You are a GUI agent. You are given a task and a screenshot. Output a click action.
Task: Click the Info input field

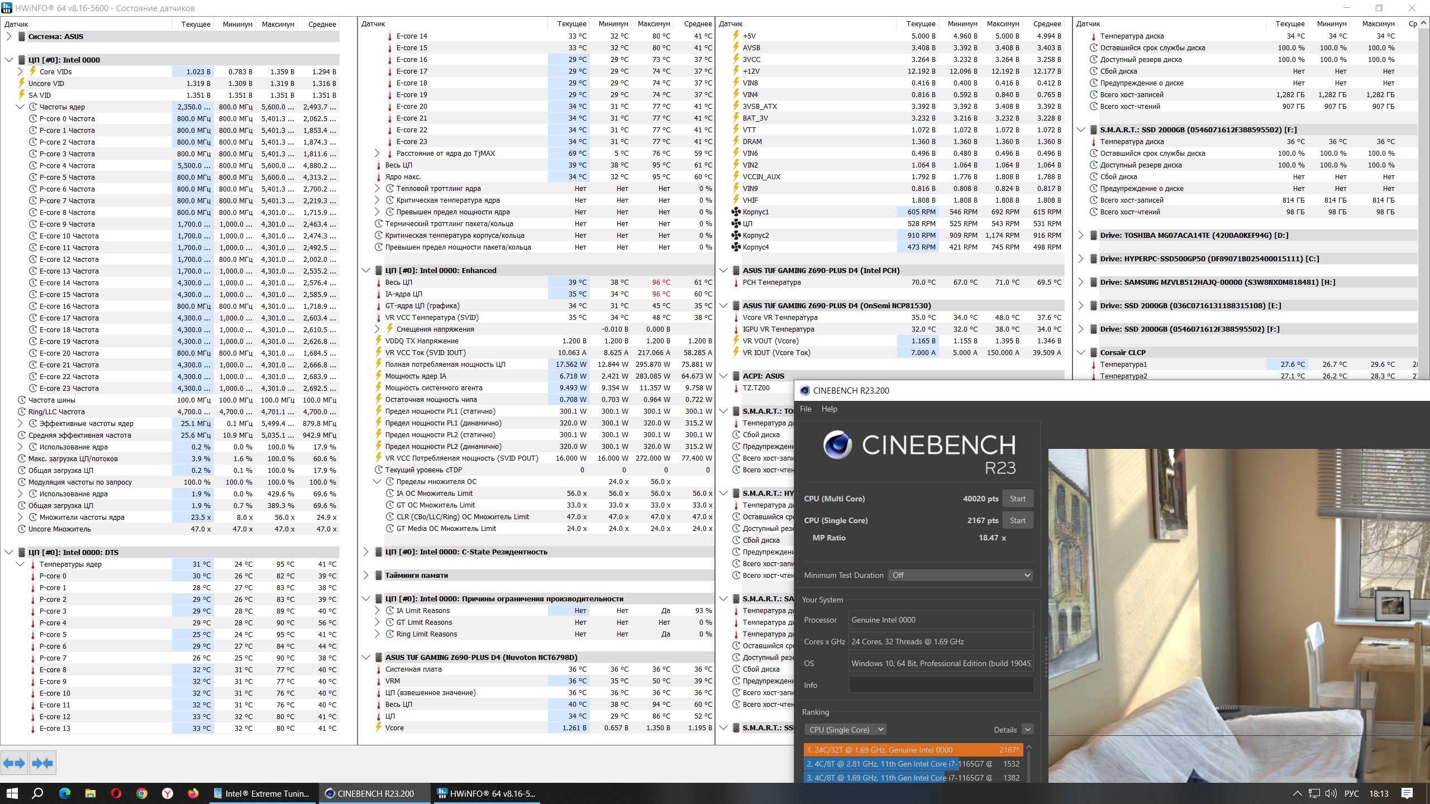pos(941,685)
